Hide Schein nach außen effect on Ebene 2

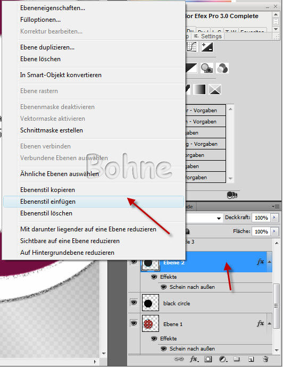(x=164, y=287)
